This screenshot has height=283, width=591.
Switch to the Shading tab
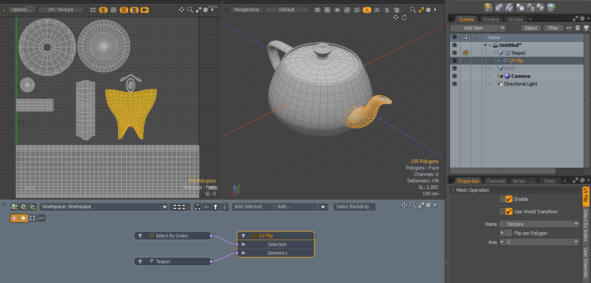pyautogui.click(x=490, y=19)
